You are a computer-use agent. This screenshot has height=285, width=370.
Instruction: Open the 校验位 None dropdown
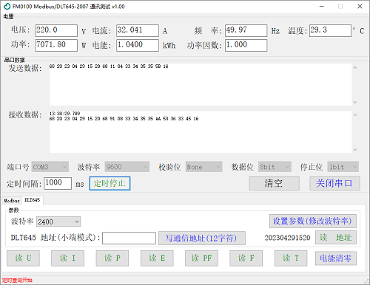point(203,167)
